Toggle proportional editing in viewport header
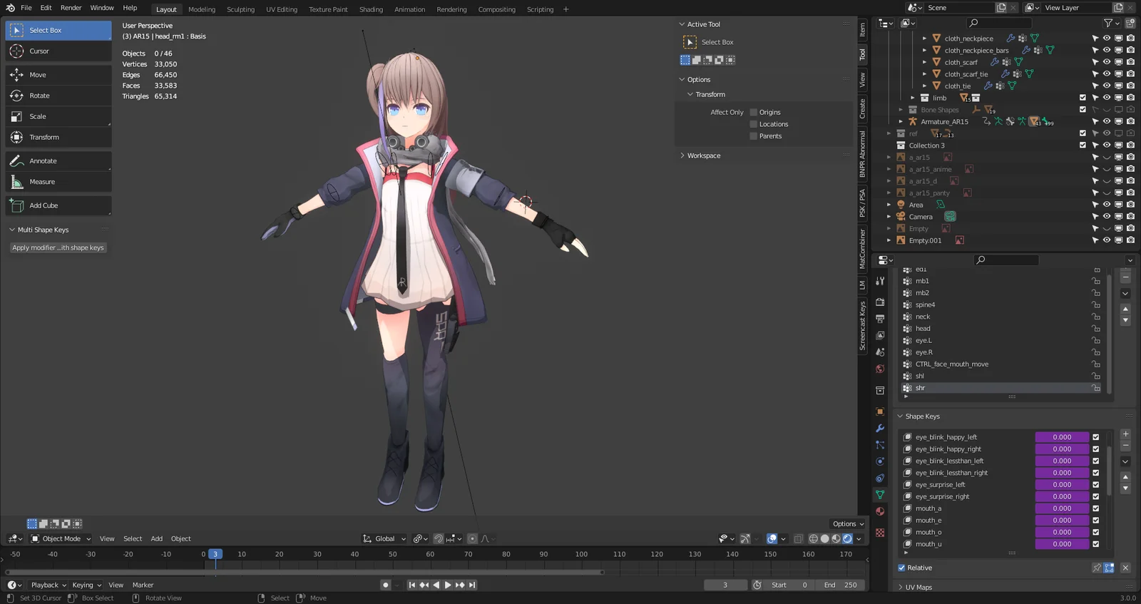Screen dimensions: 1141x604 [472, 538]
